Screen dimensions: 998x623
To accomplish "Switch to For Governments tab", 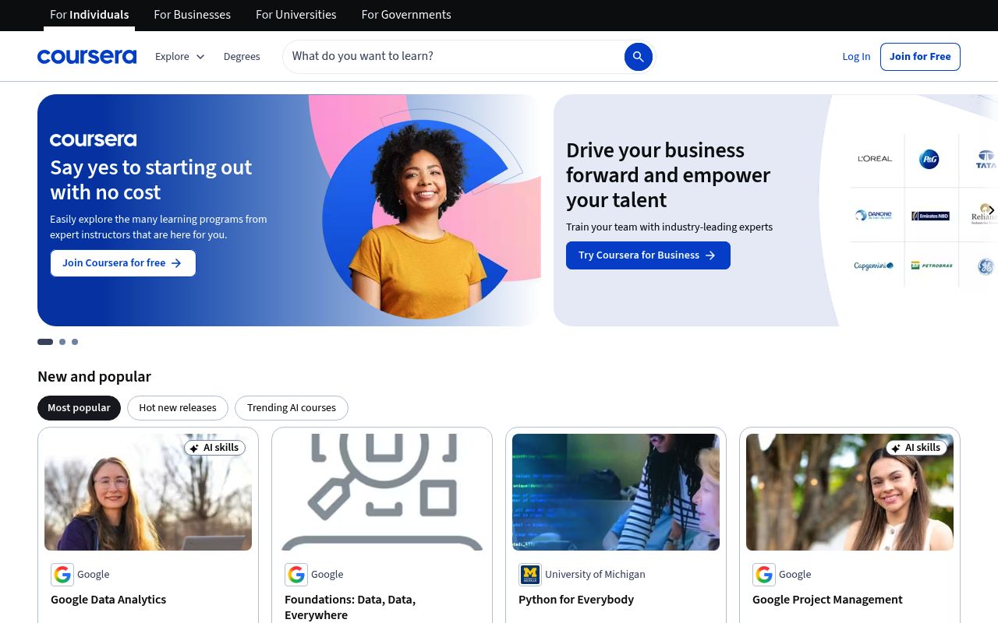I will 406,15.
